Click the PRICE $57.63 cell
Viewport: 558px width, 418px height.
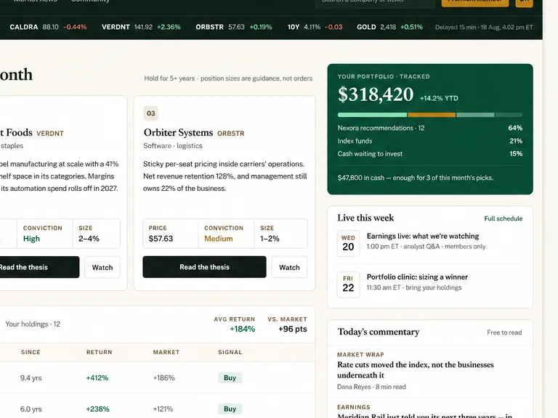coord(171,234)
